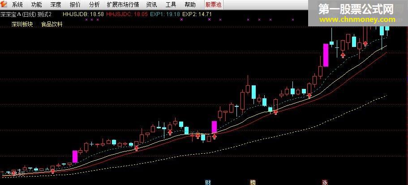
Task: Open the 功能 menu
Action: [x=36, y=4]
